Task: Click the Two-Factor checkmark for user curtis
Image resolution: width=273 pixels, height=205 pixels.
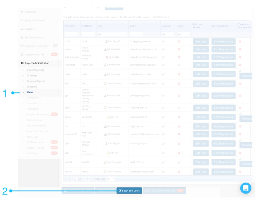Action: pyautogui.click(x=240, y=71)
